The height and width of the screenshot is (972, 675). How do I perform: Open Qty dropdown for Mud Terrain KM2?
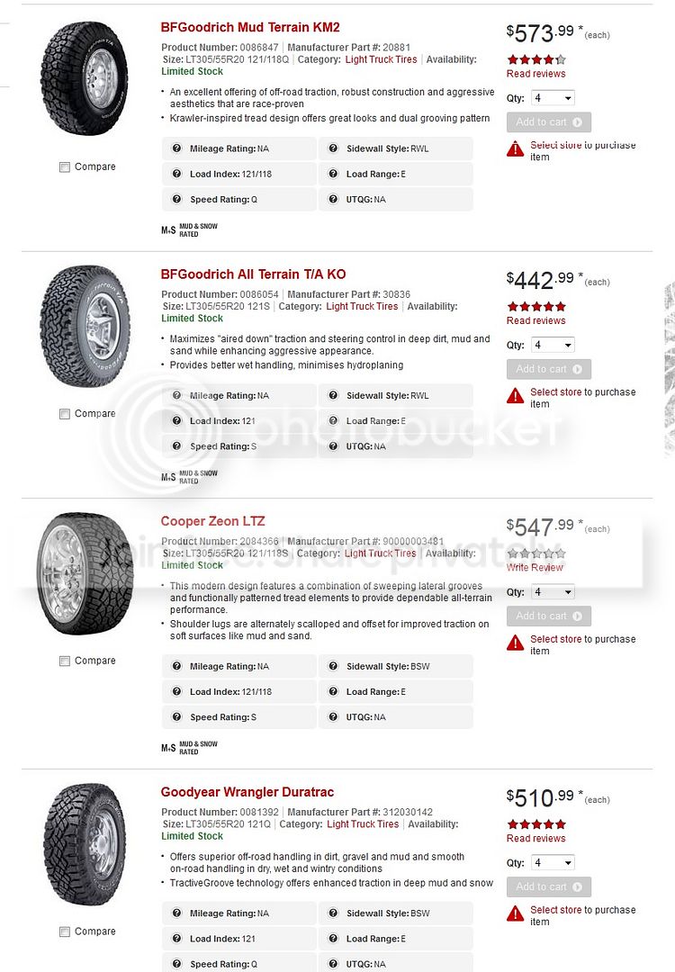pyautogui.click(x=553, y=98)
